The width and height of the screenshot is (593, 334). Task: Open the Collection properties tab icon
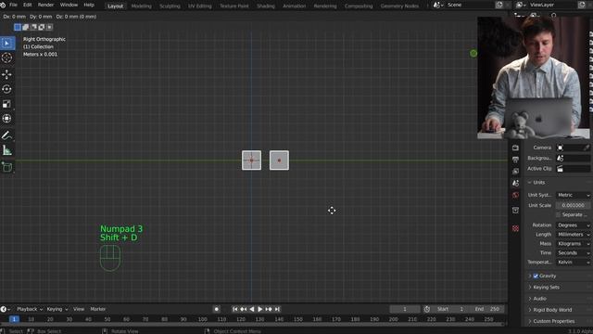515,211
